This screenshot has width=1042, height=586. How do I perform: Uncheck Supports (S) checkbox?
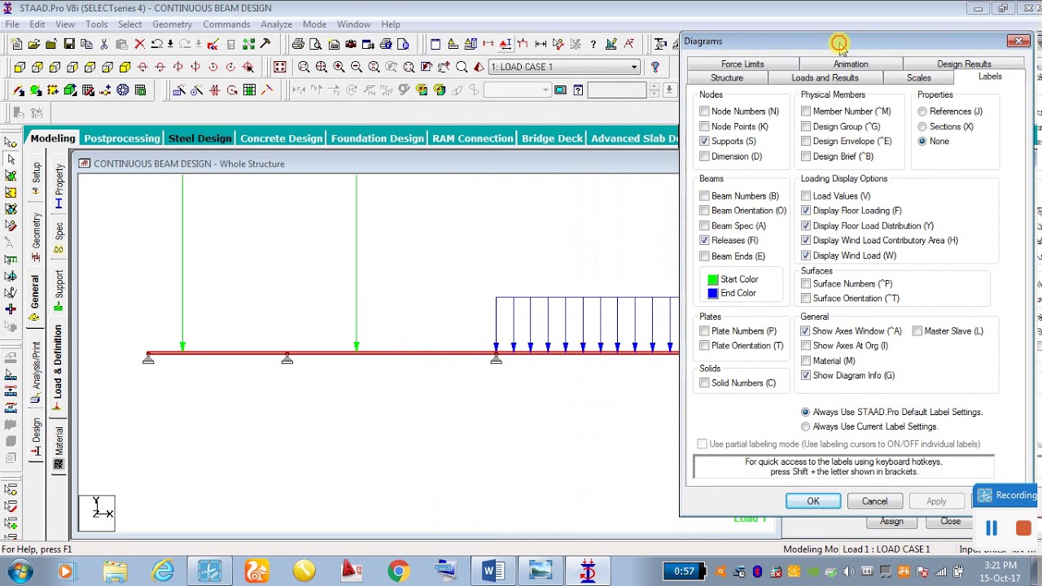pyautogui.click(x=704, y=141)
